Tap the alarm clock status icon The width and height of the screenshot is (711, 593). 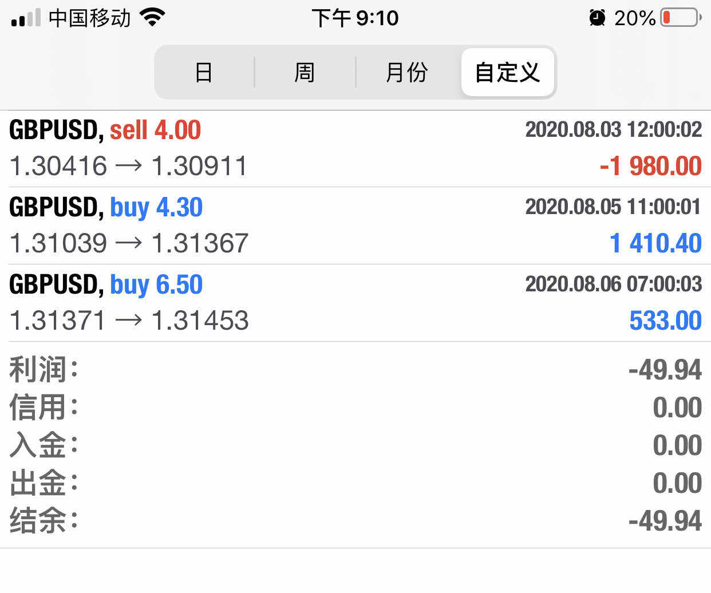point(597,18)
